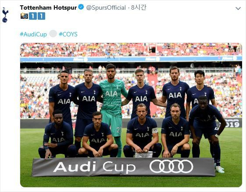Click the blue verified badge
The image size is (246, 192).
[81, 7]
